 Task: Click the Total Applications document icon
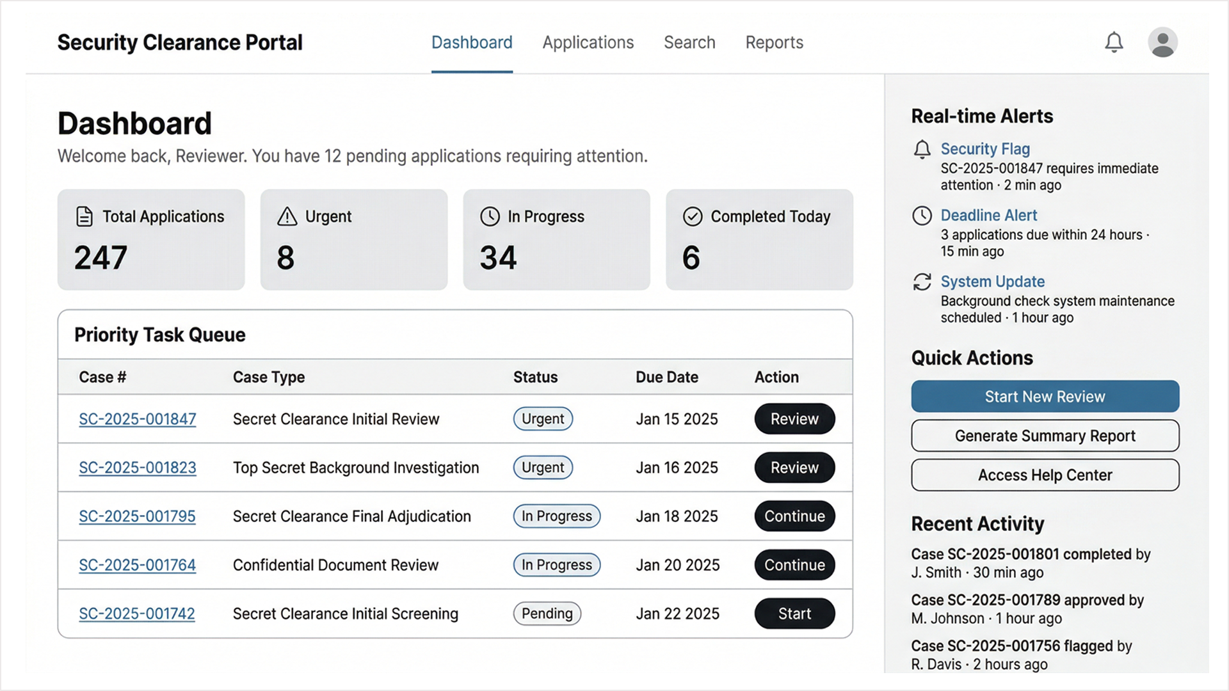[x=84, y=217]
